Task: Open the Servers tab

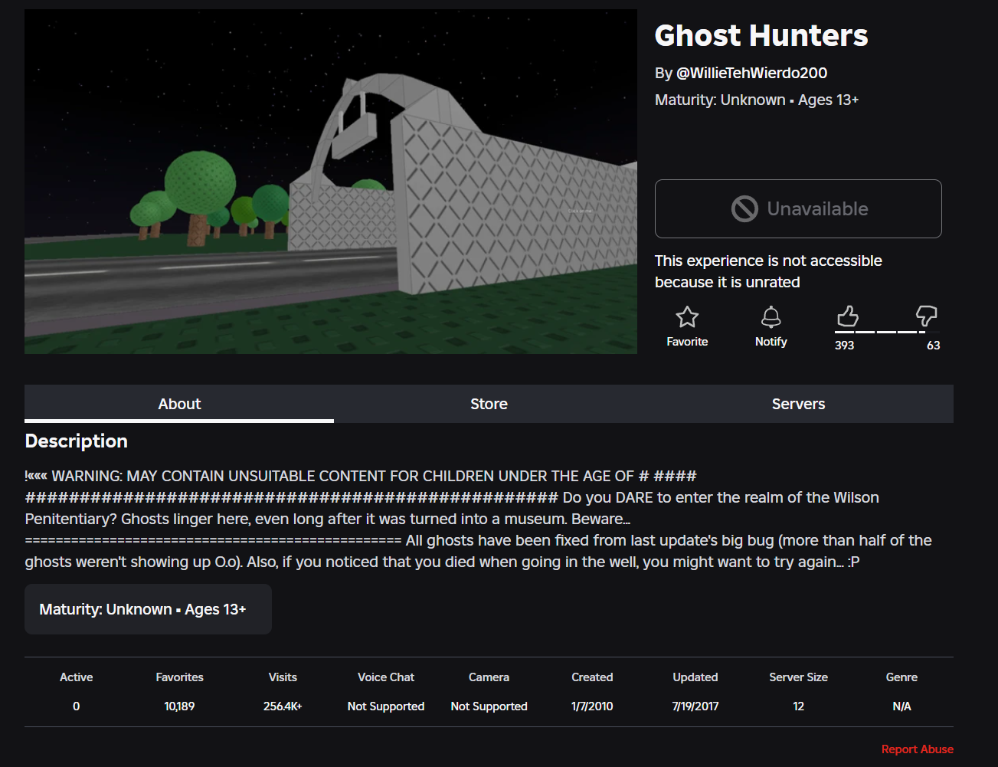Action: (x=798, y=404)
